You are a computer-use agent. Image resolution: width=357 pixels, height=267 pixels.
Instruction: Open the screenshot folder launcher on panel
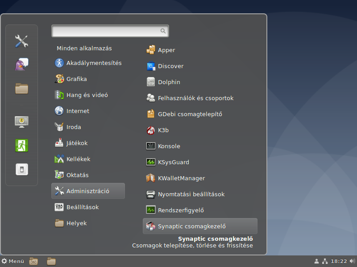point(33,262)
